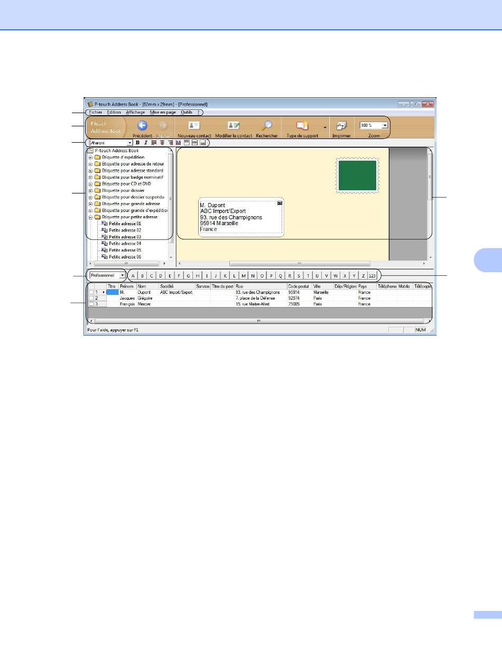Click the Dupont cell in row 1
502x648 pixels.
[147, 292]
